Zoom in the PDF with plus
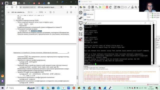 [x=45, y=12]
